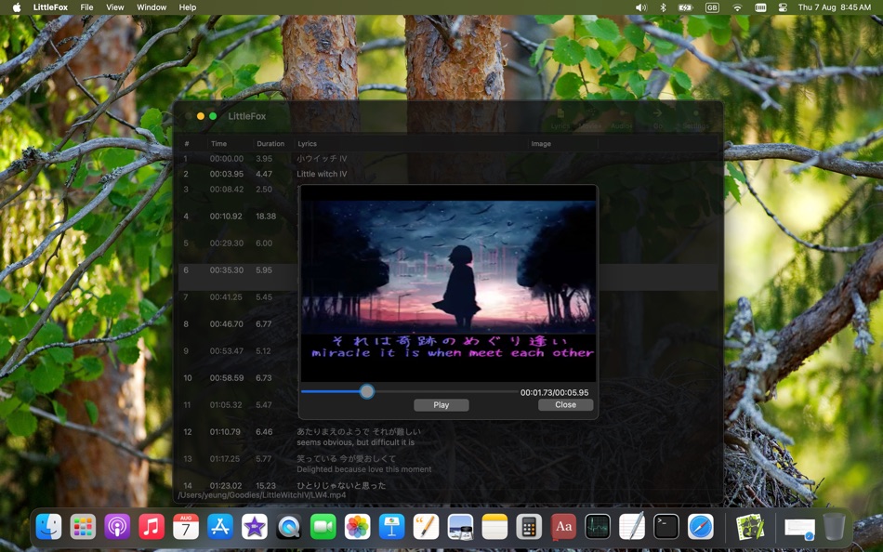Open the Help menu
Screen dimensions: 883x552
click(x=186, y=7)
